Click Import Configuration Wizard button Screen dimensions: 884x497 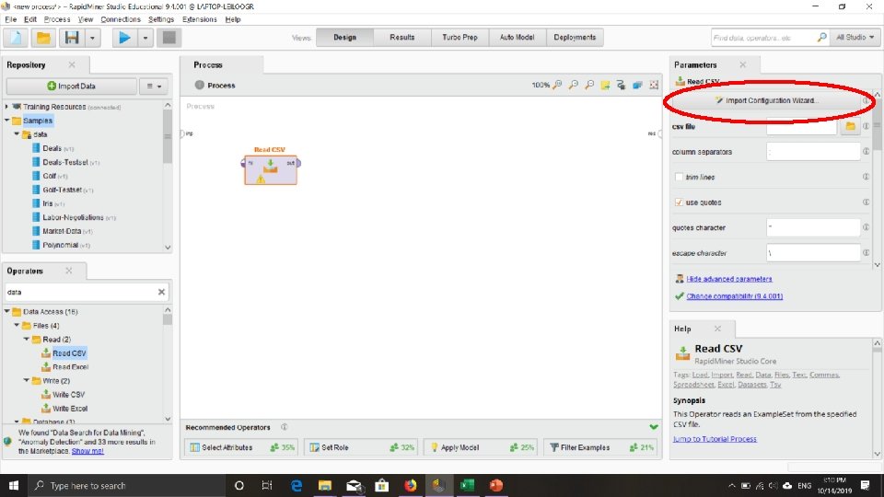[x=765, y=100]
